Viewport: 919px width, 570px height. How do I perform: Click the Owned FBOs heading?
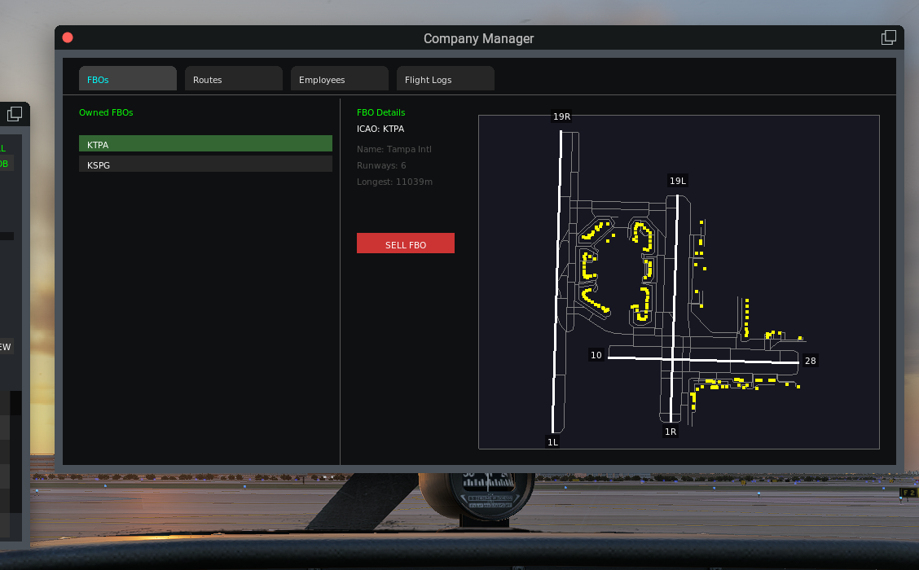pos(106,112)
